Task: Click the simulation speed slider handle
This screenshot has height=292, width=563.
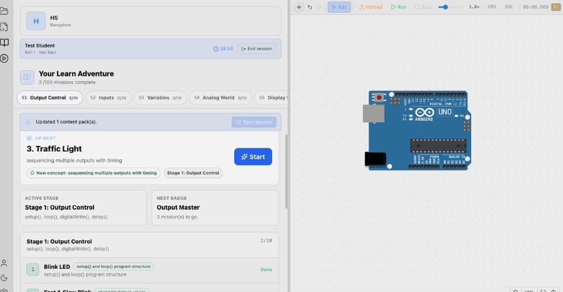Action: [x=445, y=7]
